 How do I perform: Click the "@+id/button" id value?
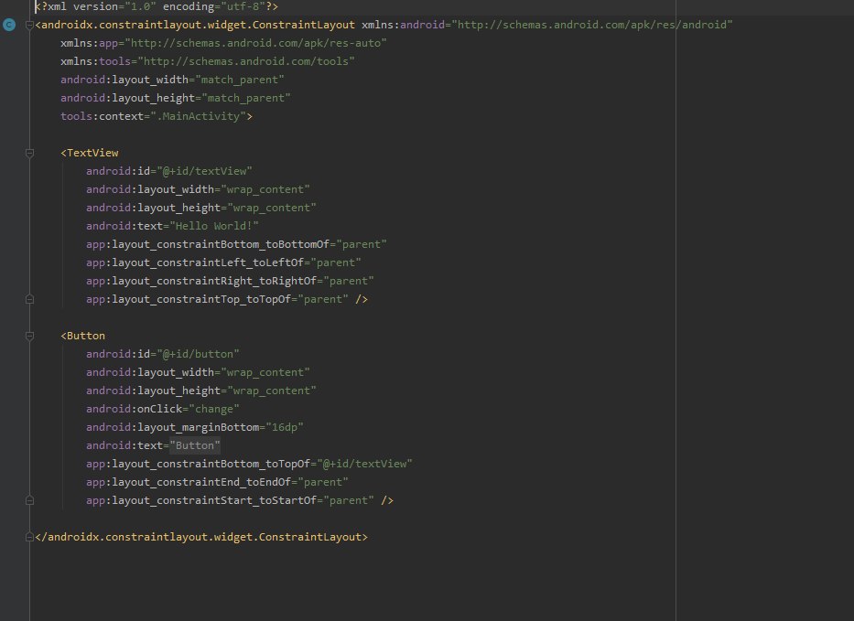coord(199,354)
